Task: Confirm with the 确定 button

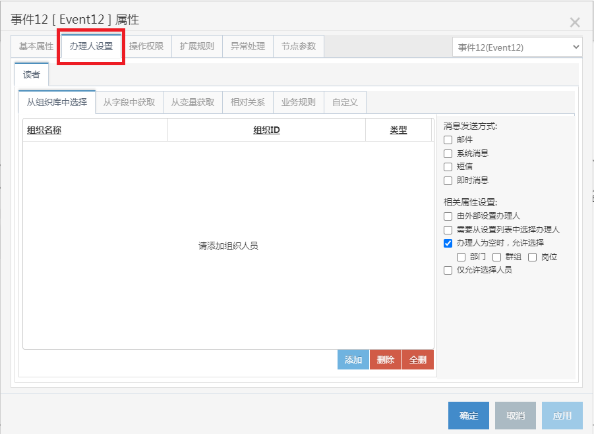Action: (x=469, y=416)
